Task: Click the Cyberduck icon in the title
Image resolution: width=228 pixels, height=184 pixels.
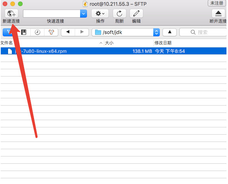Action: (x=85, y=4)
